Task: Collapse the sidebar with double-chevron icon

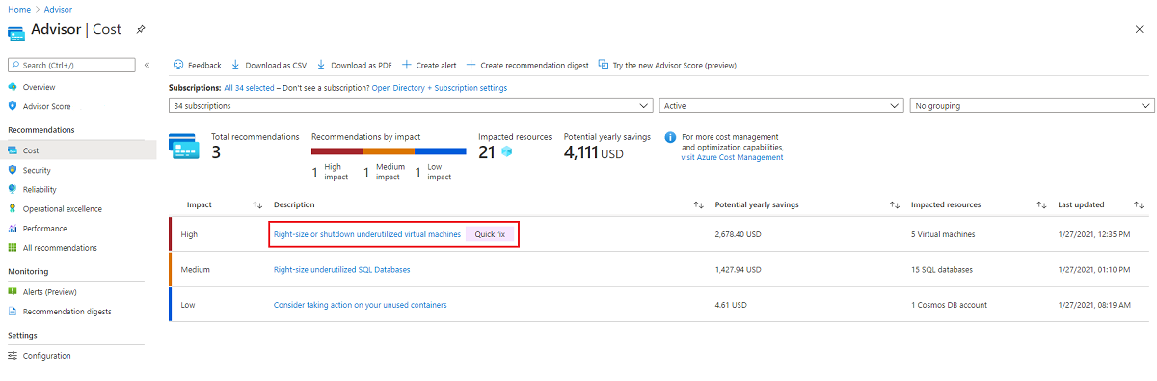Action: click(147, 65)
